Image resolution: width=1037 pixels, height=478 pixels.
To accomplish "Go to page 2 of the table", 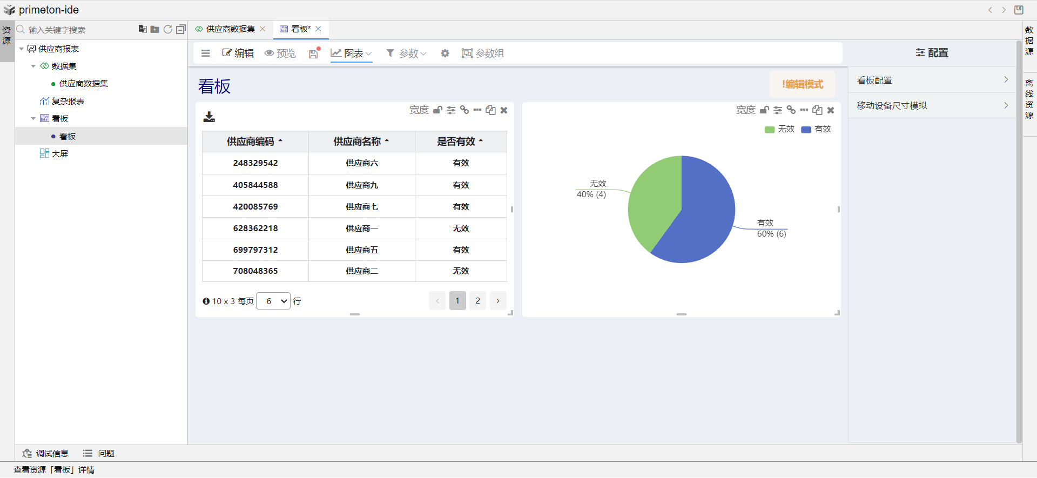I will tap(477, 301).
